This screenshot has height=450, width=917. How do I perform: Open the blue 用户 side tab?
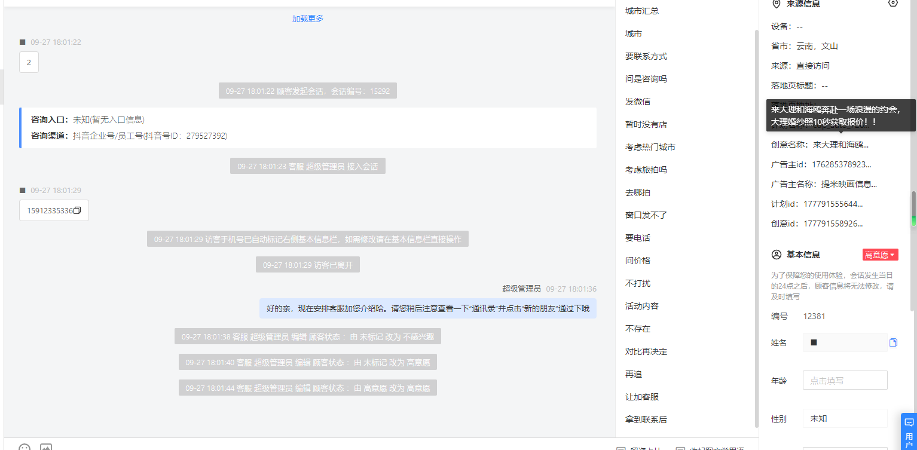point(909,431)
